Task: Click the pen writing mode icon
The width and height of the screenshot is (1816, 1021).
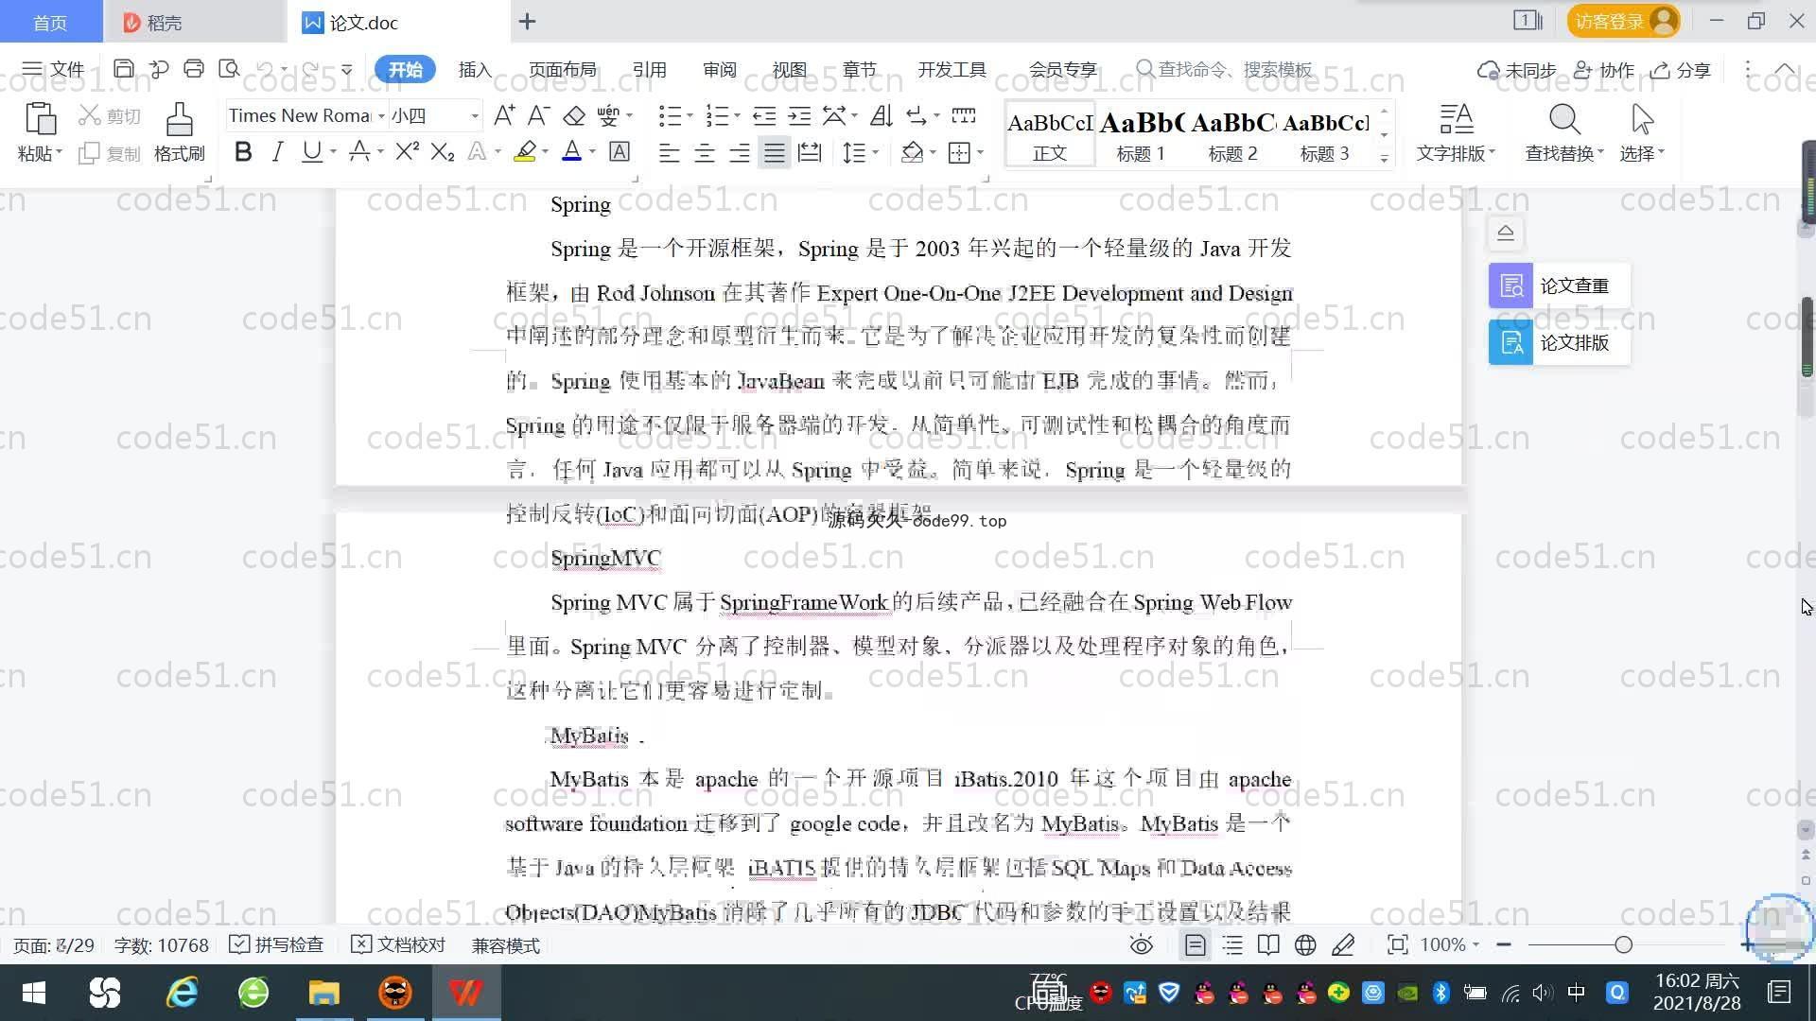Action: 1343,944
